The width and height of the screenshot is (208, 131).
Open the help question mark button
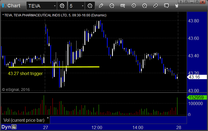pyautogui.click(x=181, y=2)
